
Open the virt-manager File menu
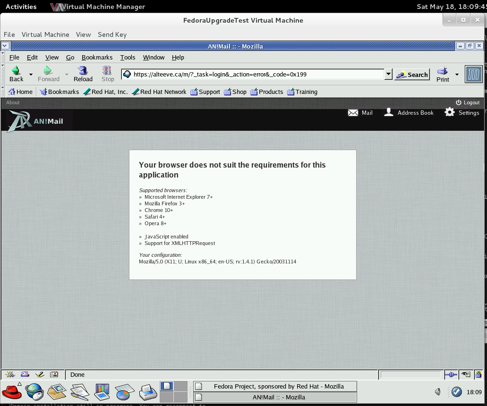pos(9,34)
